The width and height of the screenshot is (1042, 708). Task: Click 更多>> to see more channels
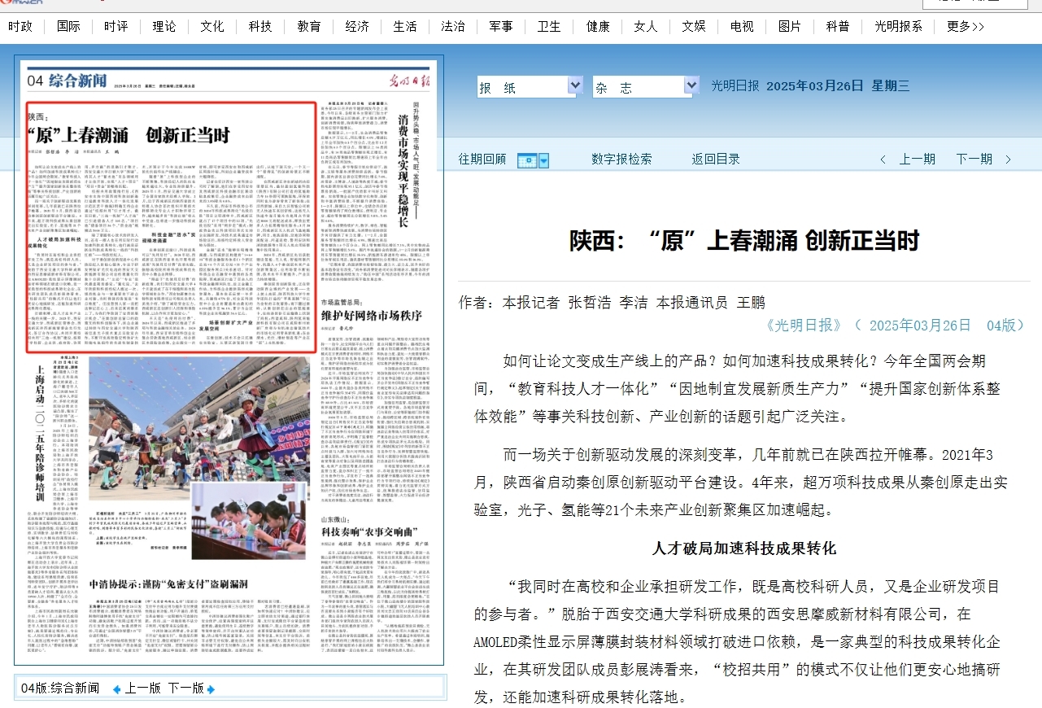(x=965, y=26)
